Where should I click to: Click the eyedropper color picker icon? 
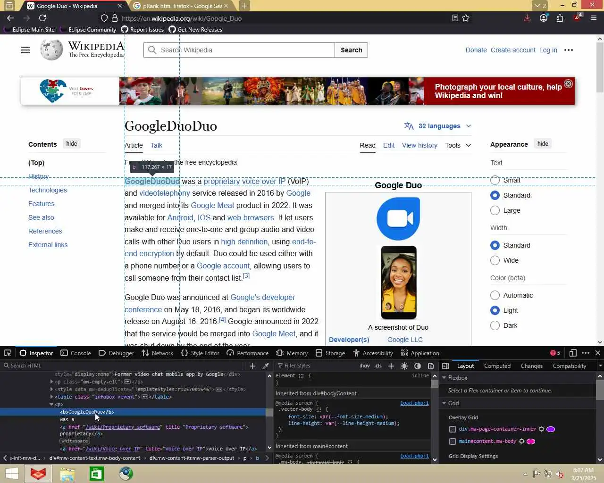[266, 366]
